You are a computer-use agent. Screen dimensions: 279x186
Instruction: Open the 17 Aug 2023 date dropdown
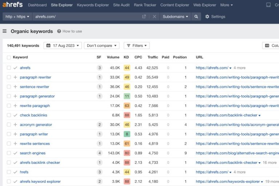coord(62,45)
